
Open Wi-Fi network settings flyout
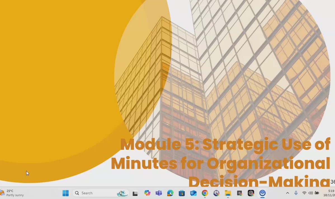coord(304,193)
